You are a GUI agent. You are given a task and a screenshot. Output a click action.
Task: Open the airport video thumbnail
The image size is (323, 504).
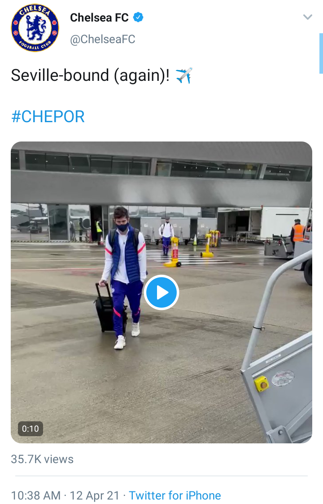pos(161,292)
